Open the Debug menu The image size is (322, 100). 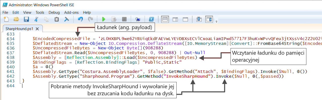point(54,12)
